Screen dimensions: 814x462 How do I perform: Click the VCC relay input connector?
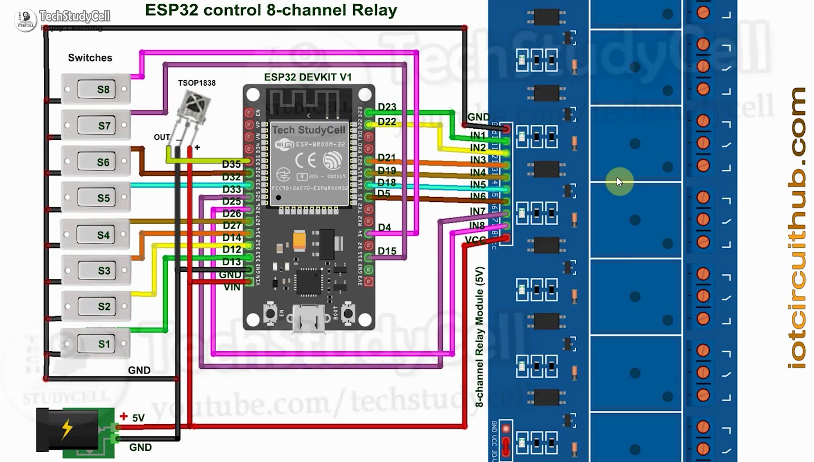point(502,241)
